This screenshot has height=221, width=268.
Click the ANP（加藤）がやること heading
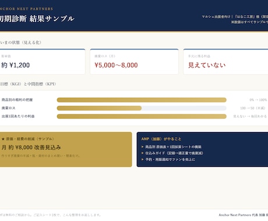pyautogui.click(x=161, y=139)
